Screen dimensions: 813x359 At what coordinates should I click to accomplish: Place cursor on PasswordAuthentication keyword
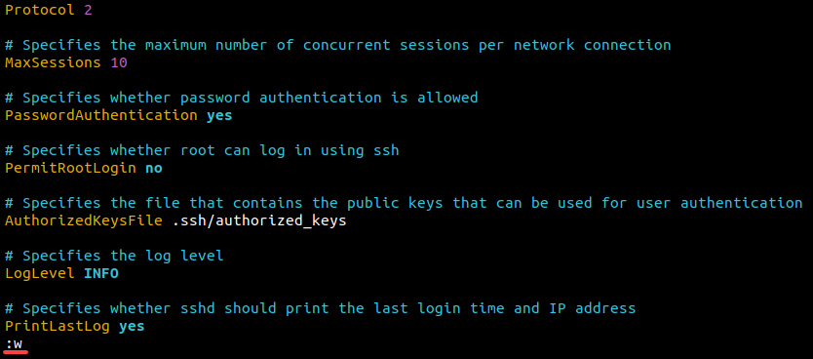101,115
